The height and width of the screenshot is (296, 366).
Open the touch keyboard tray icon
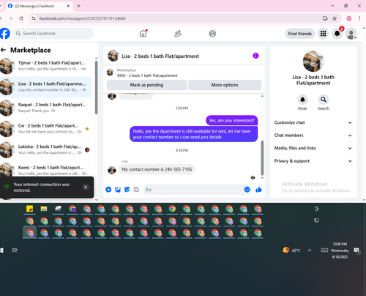(324, 250)
